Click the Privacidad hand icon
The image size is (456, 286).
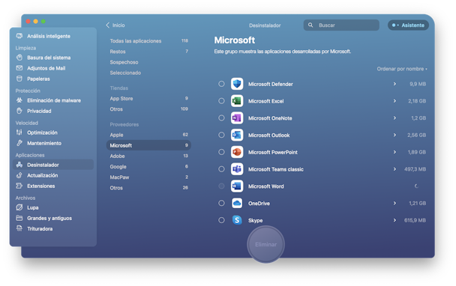19,111
